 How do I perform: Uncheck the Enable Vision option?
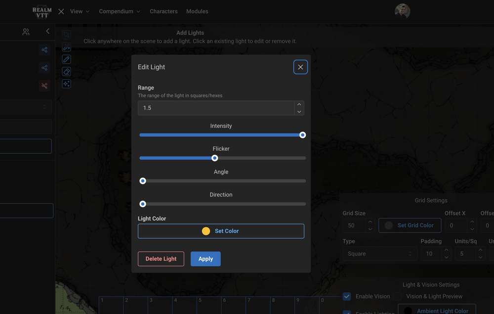tap(346, 296)
